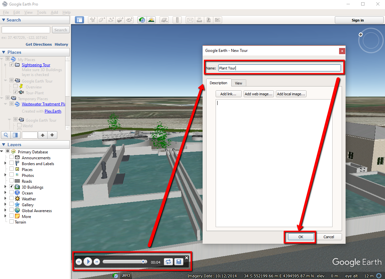Check the Overview placemark checkbox

[x=15, y=86]
